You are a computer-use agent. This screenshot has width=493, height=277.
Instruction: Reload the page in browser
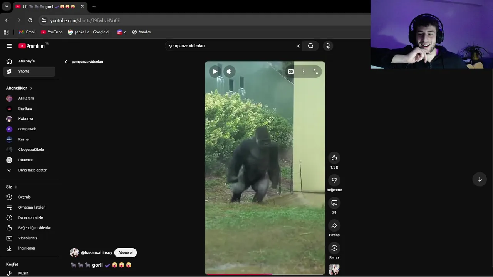pos(30,20)
